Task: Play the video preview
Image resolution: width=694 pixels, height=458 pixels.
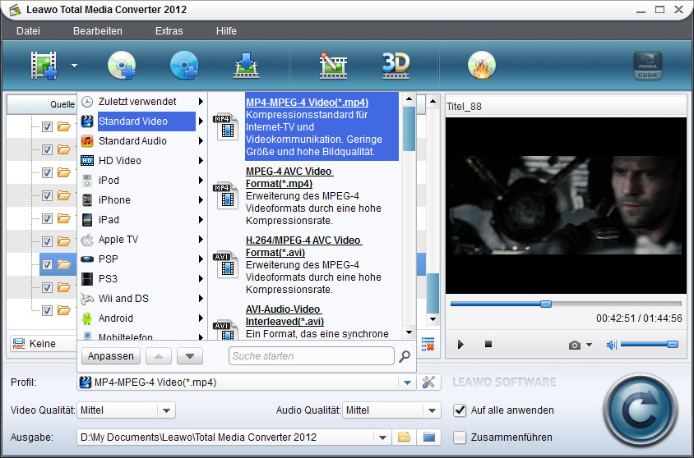Action: coord(460,345)
